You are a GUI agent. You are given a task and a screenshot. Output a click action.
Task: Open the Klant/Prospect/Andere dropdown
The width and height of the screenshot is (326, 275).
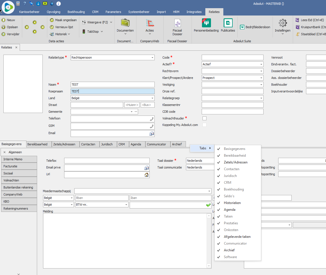(261, 78)
